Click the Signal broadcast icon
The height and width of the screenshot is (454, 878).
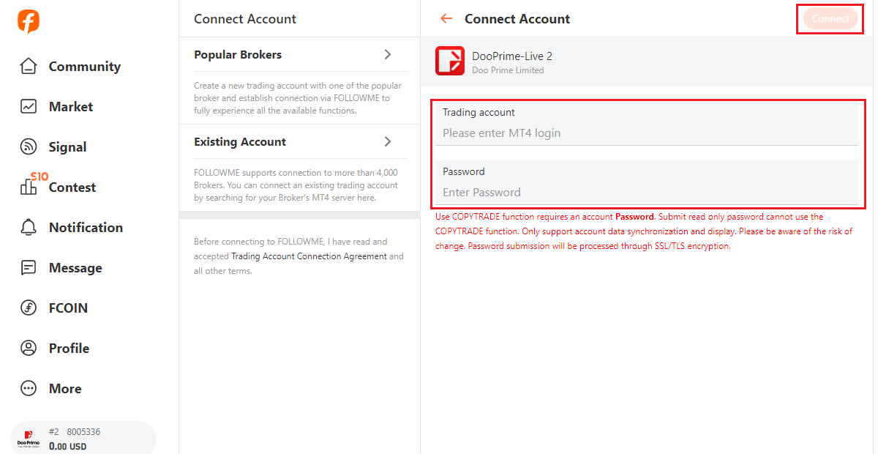29,147
